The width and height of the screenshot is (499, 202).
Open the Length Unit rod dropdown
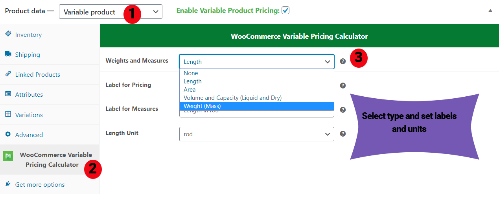pyautogui.click(x=257, y=134)
